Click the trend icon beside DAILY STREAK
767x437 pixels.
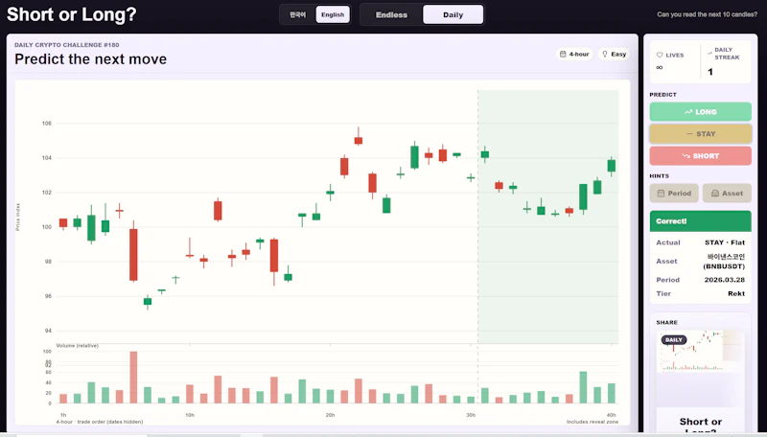[x=709, y=53]
